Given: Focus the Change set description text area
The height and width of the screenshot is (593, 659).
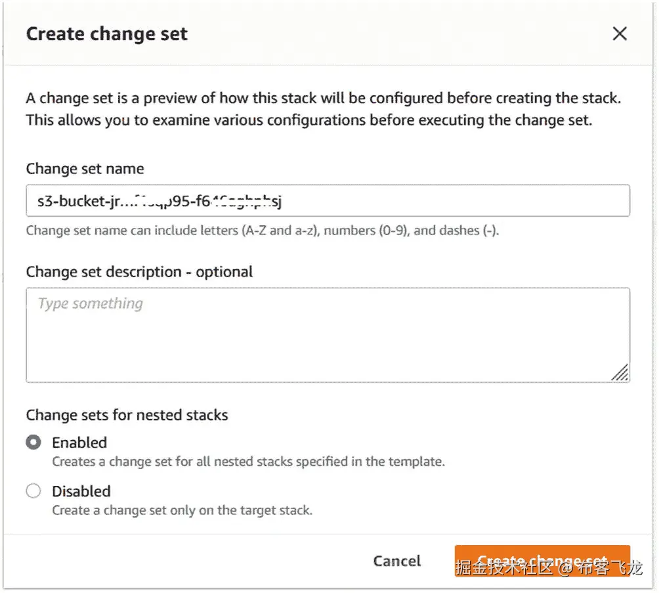Looking at the screenshot, I should click(327, 335).
